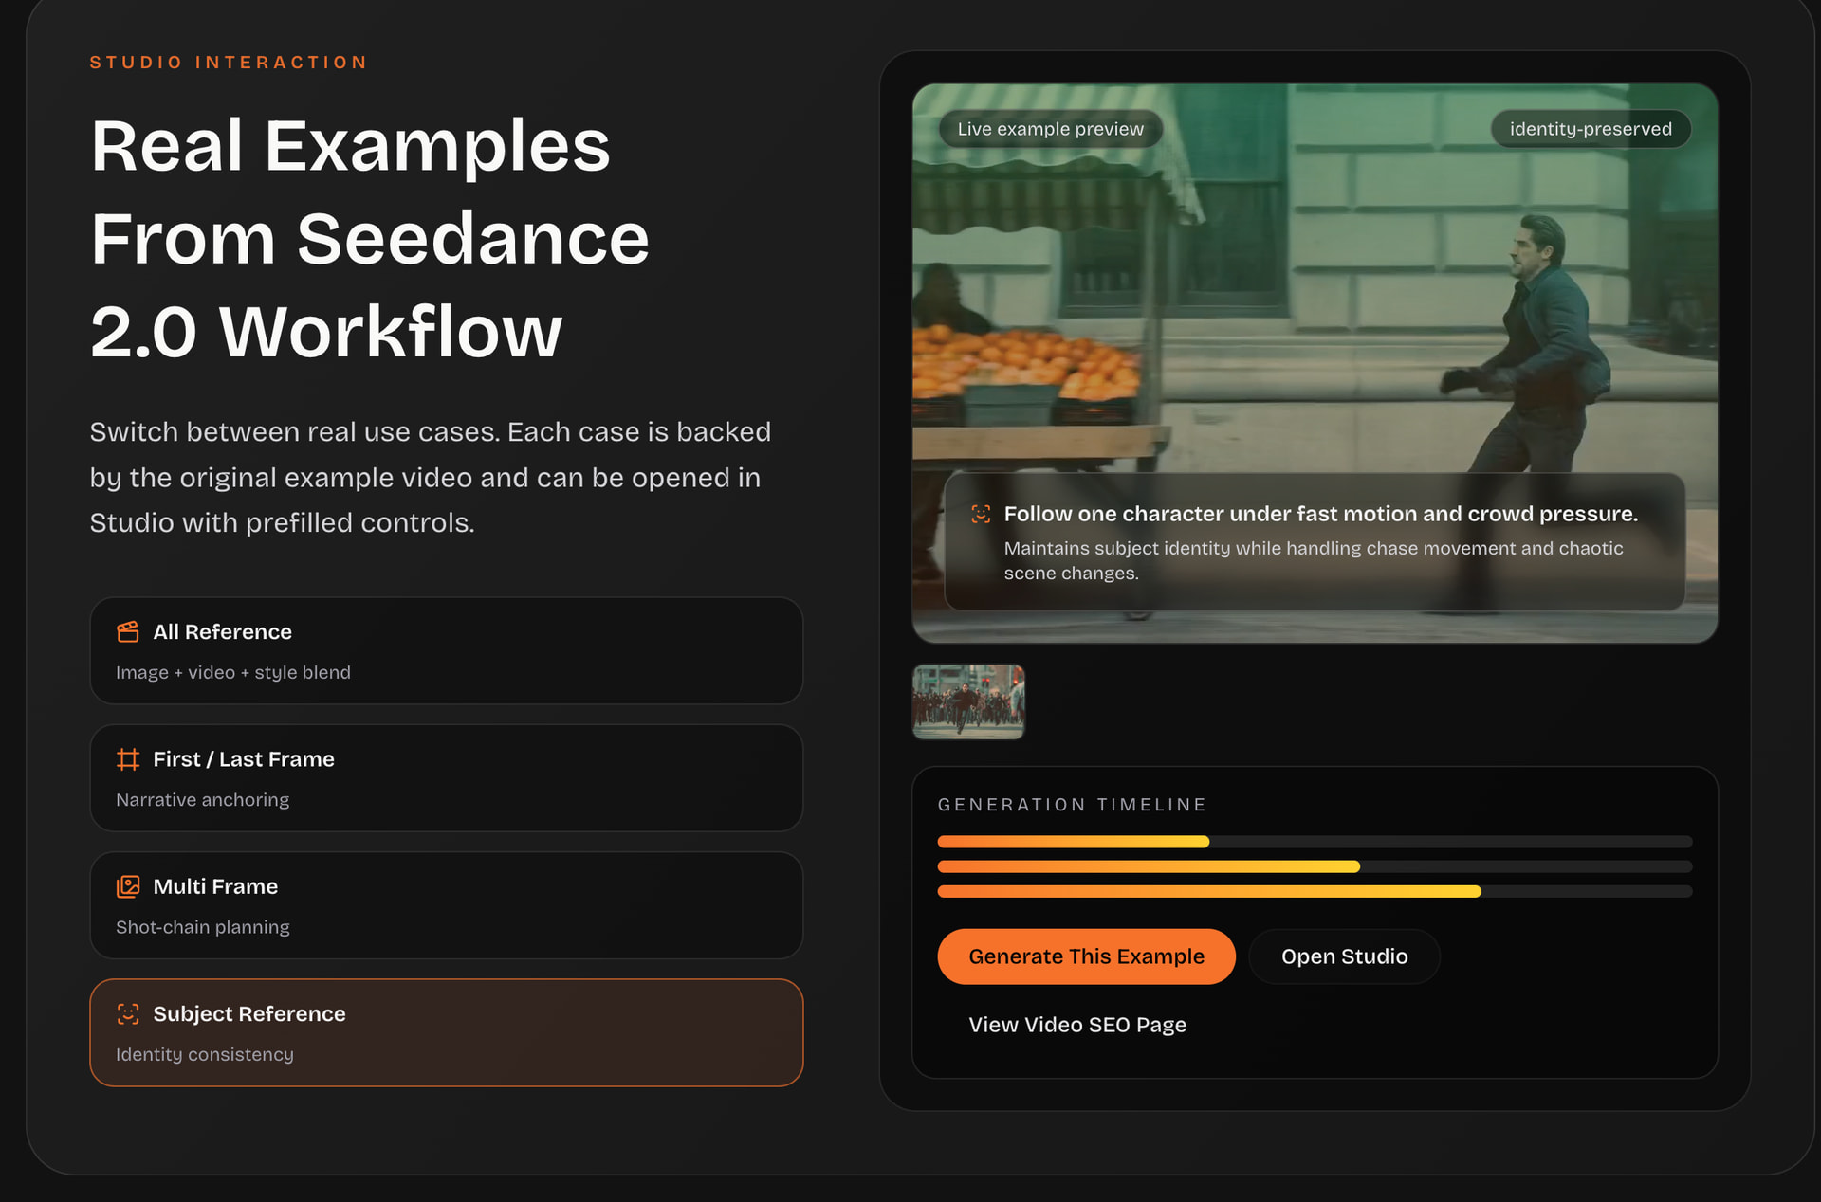Viewport: 1821px width, 1202px height.
Task: Click the Live example preview badge
Action: [x=1050, y=129]
